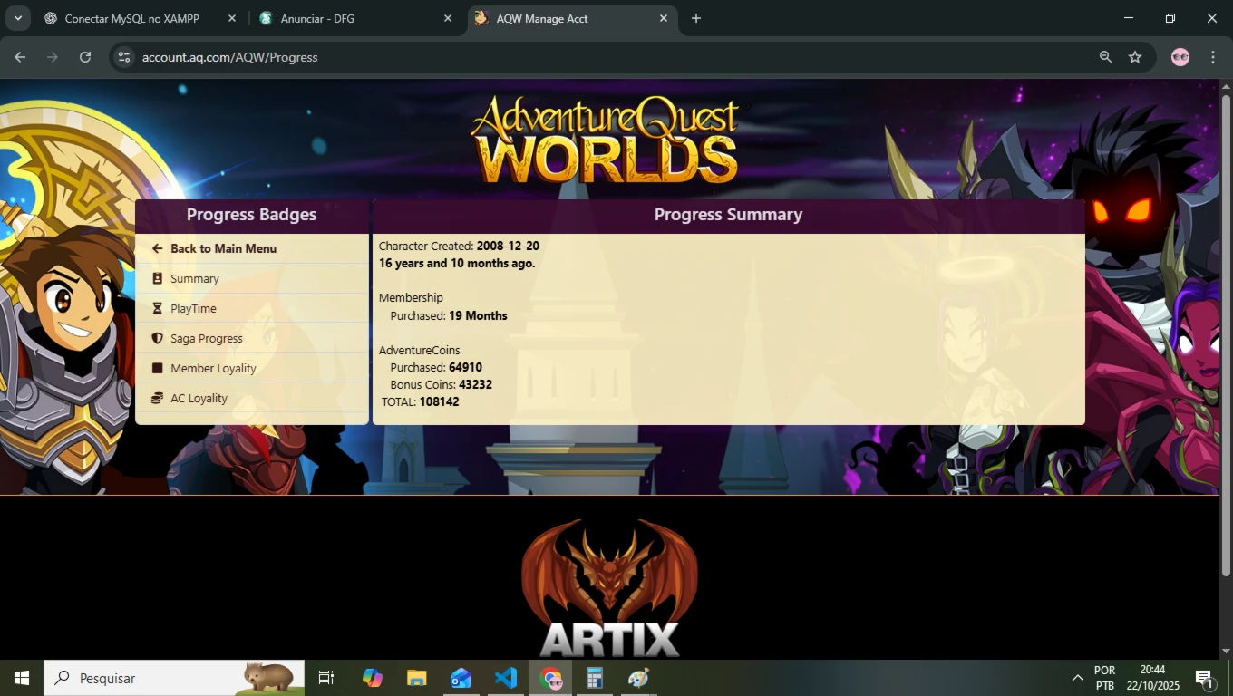This screenshot has width=1233, height=696.
Task: Click the Back to Main Menu arrow icon
Action: point(157,248)
